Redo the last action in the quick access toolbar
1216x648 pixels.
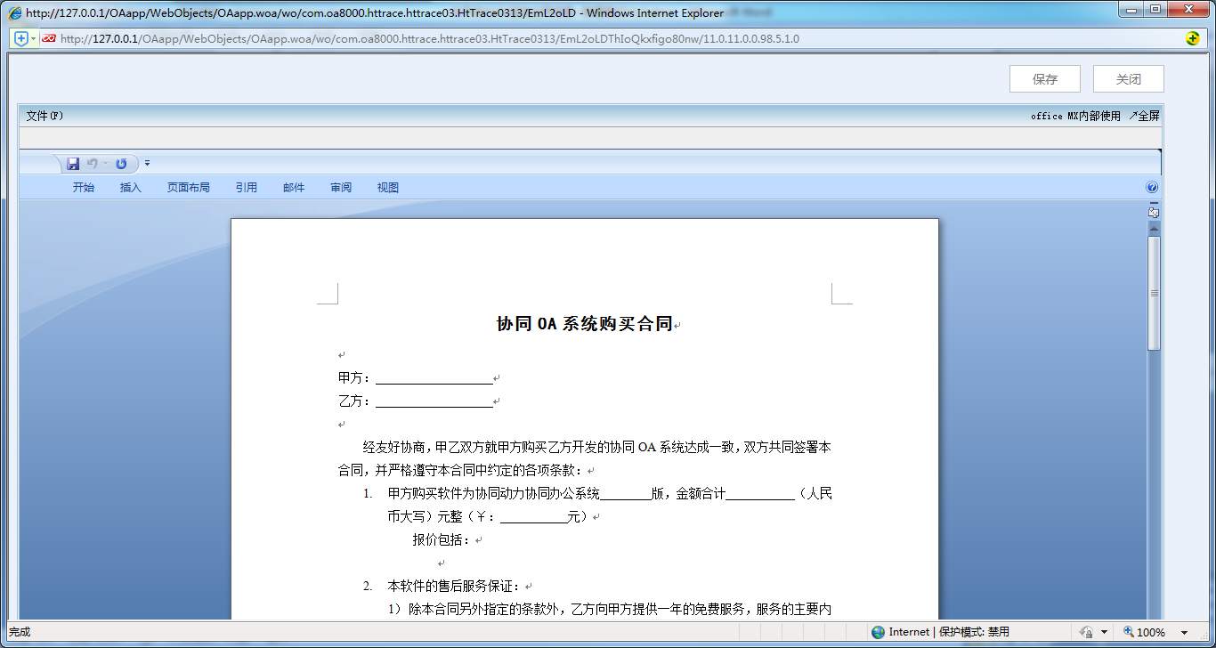[x=121, y=163]
